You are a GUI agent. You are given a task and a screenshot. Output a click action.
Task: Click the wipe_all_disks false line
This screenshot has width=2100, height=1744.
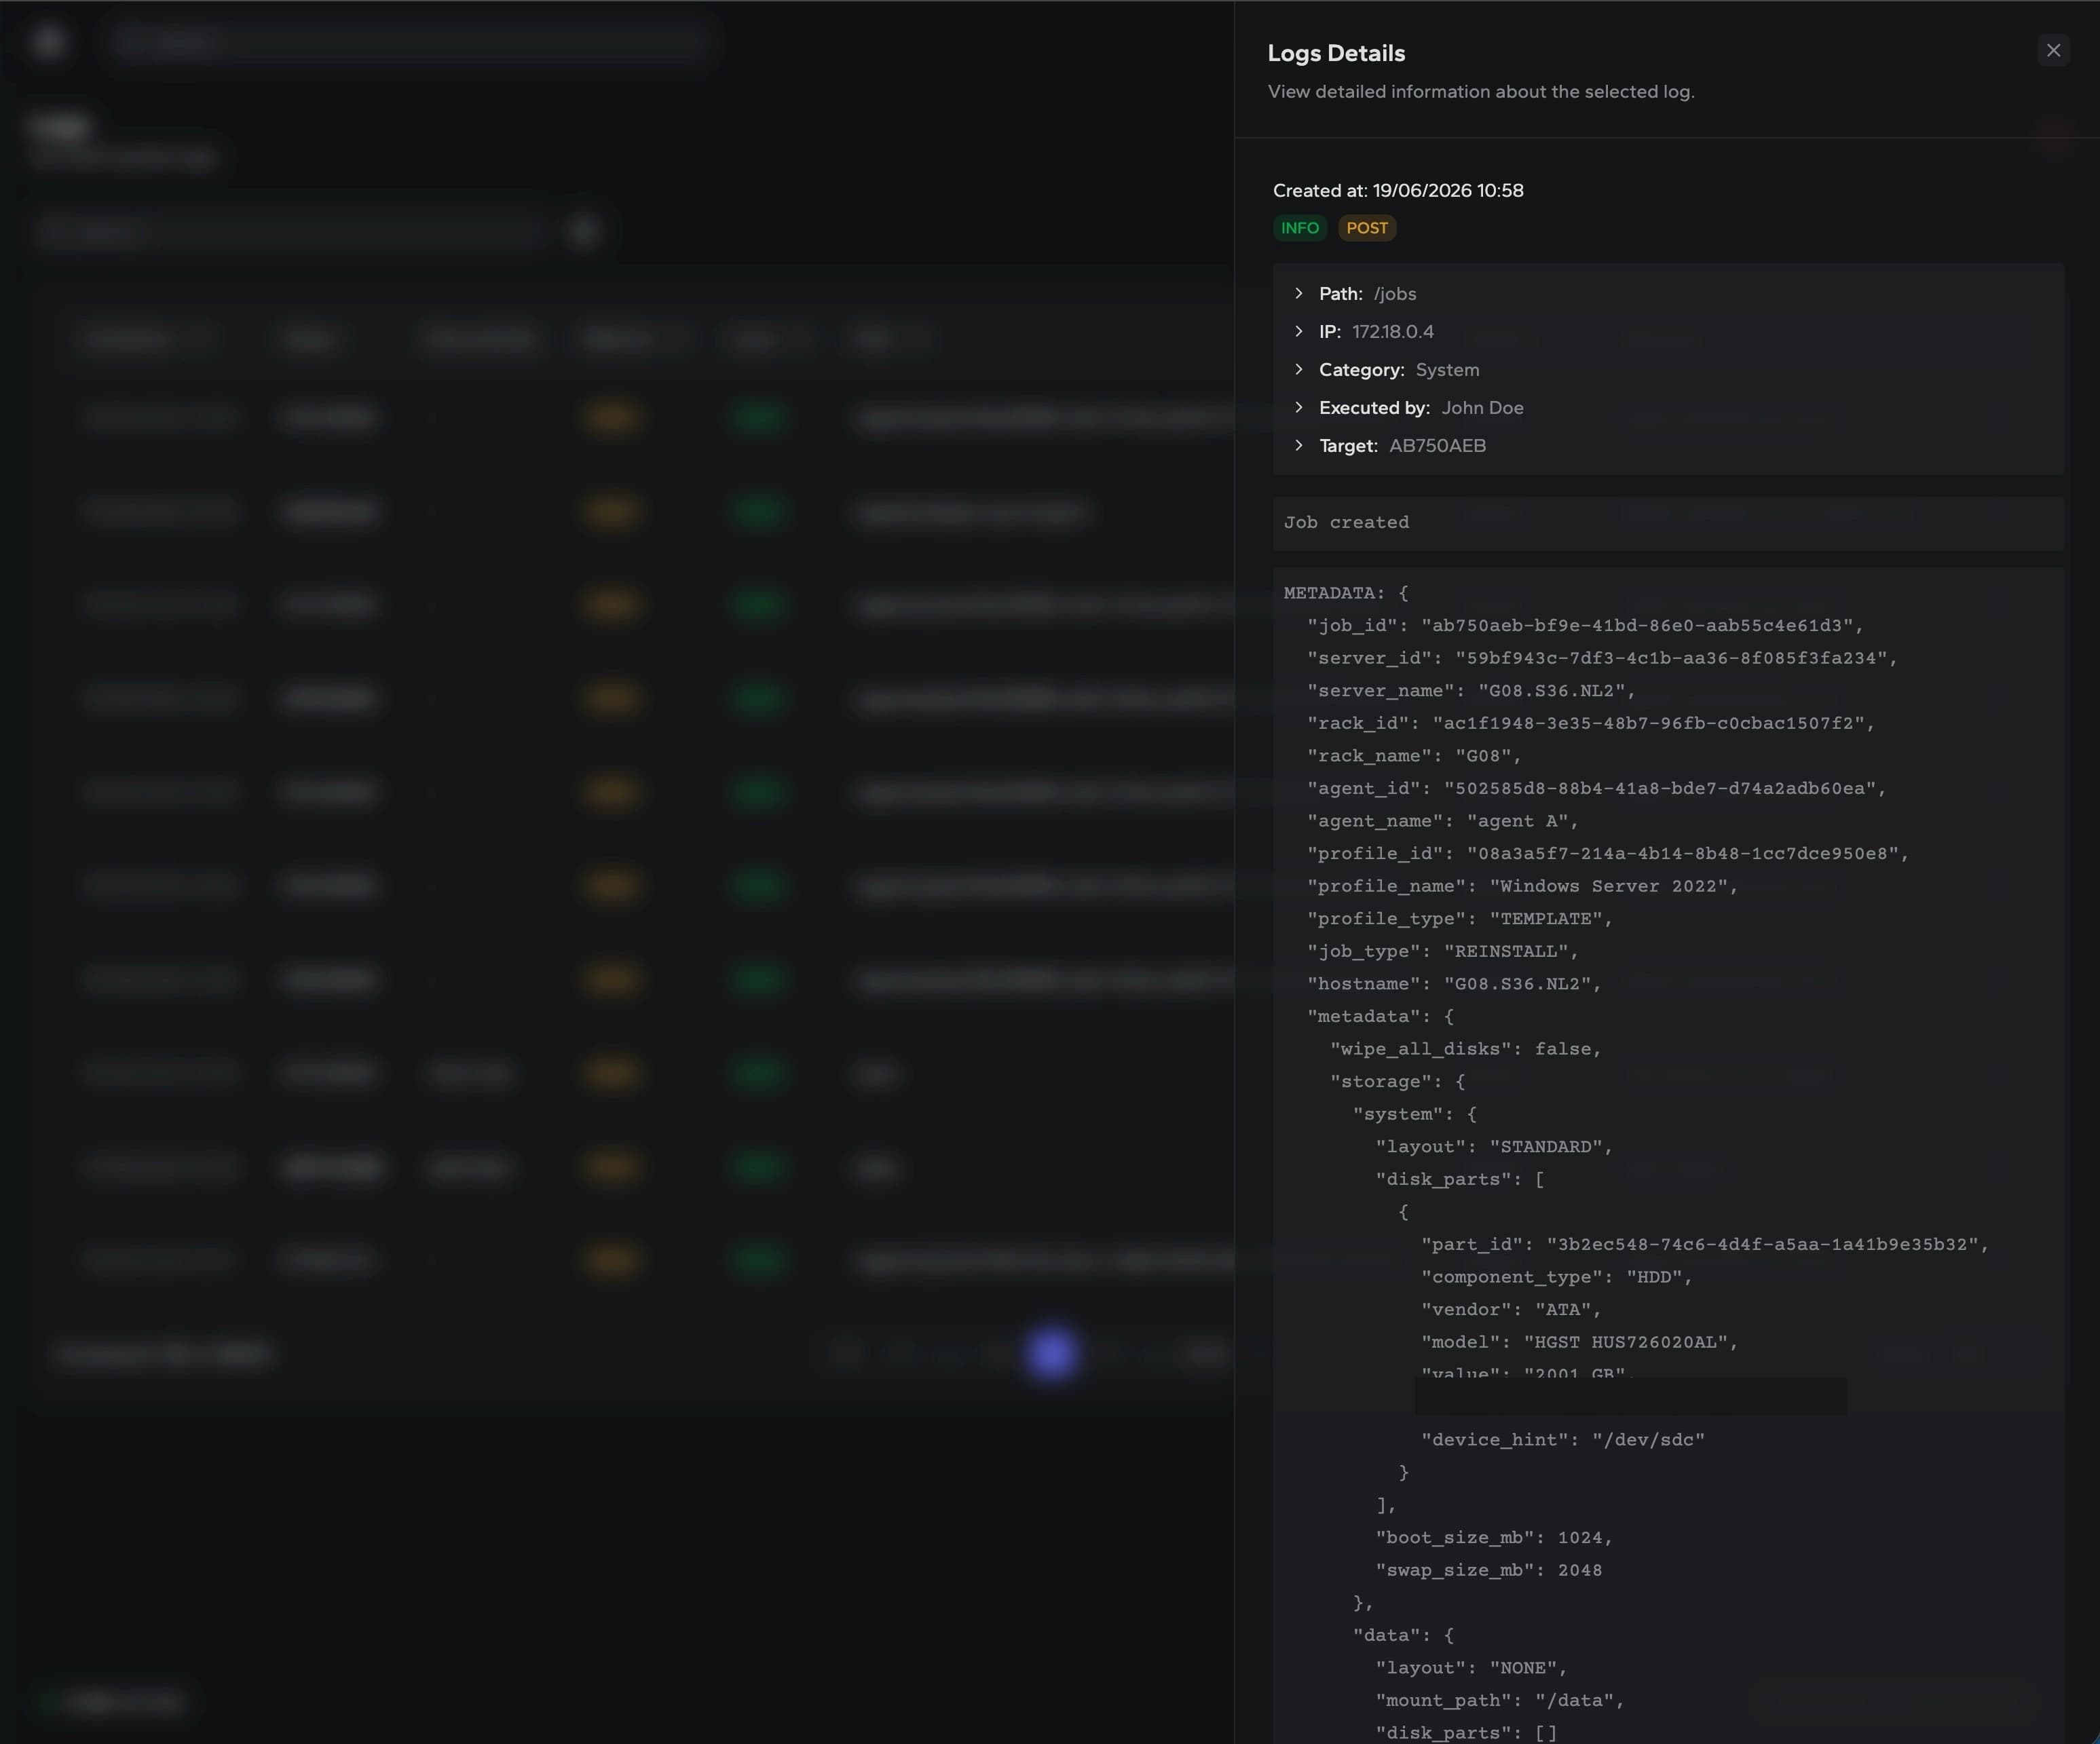[1466, 1049]
